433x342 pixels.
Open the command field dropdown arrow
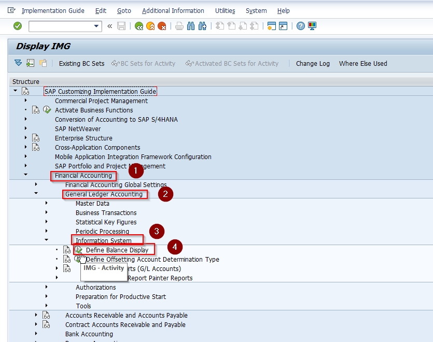(x=96, y=26)
